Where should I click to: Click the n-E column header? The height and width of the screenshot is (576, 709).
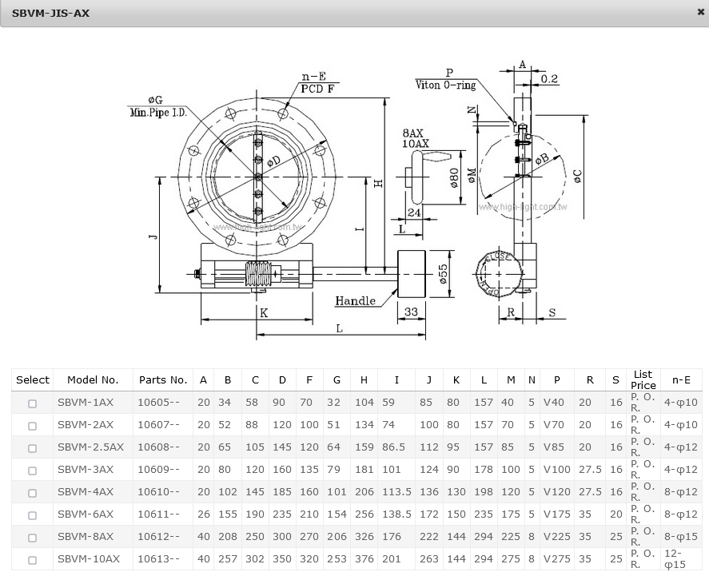tap(681, 380)
